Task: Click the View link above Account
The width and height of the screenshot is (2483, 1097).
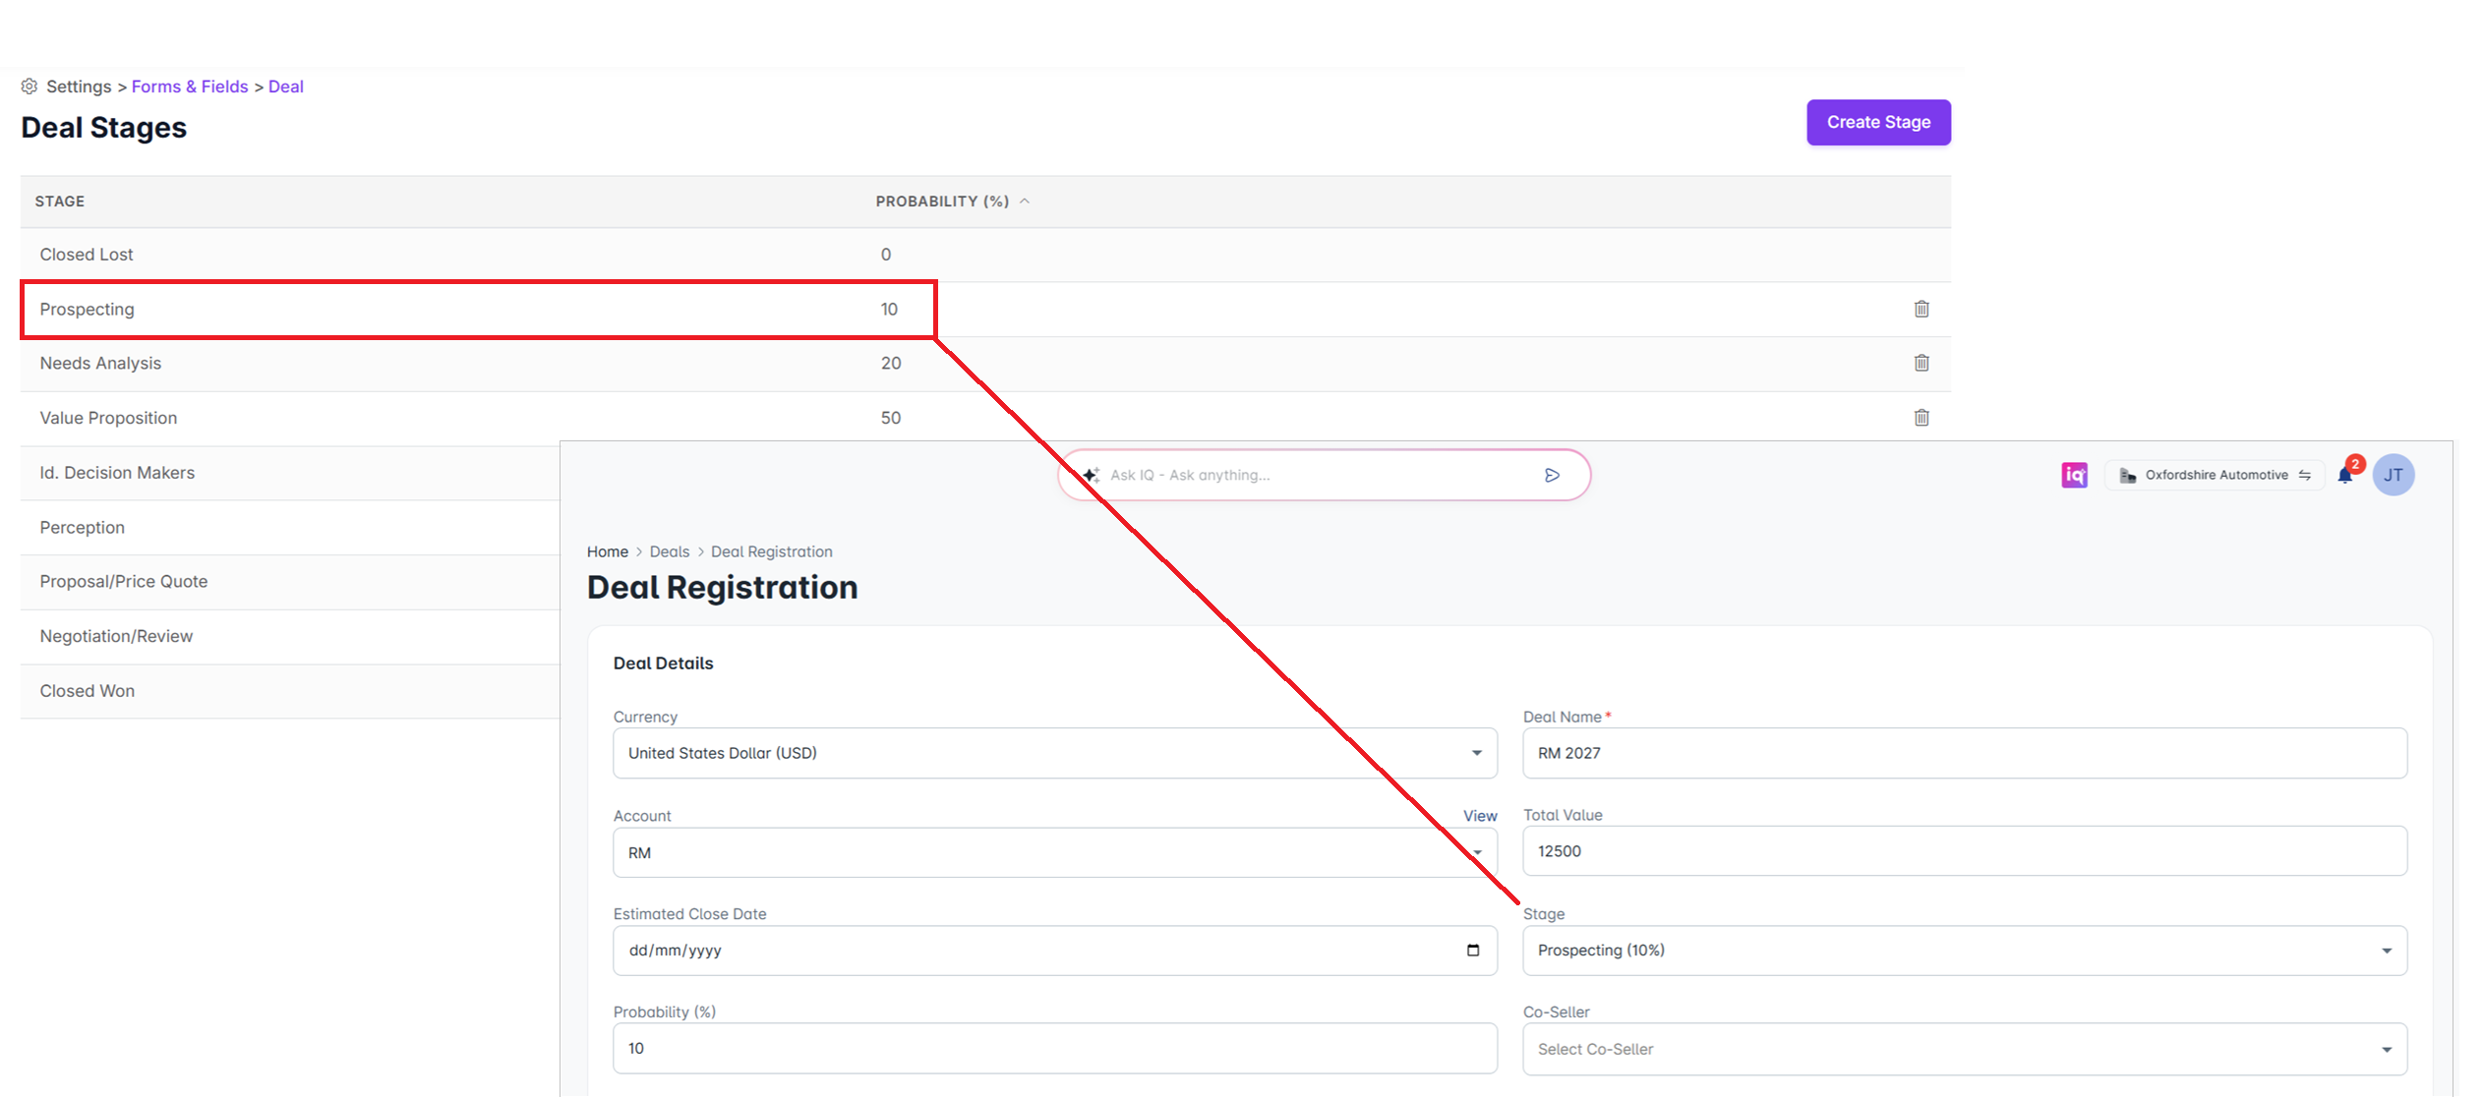Action: pyautogui.click(x=1479, y=816)
